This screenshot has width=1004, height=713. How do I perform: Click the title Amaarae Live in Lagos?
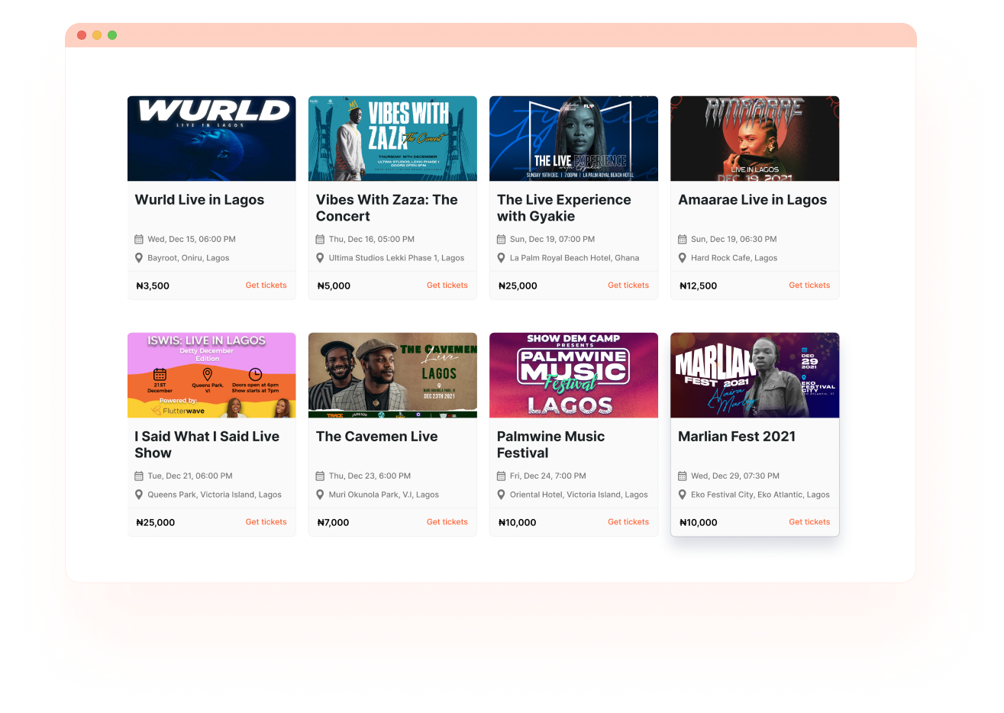click(752, 200)
